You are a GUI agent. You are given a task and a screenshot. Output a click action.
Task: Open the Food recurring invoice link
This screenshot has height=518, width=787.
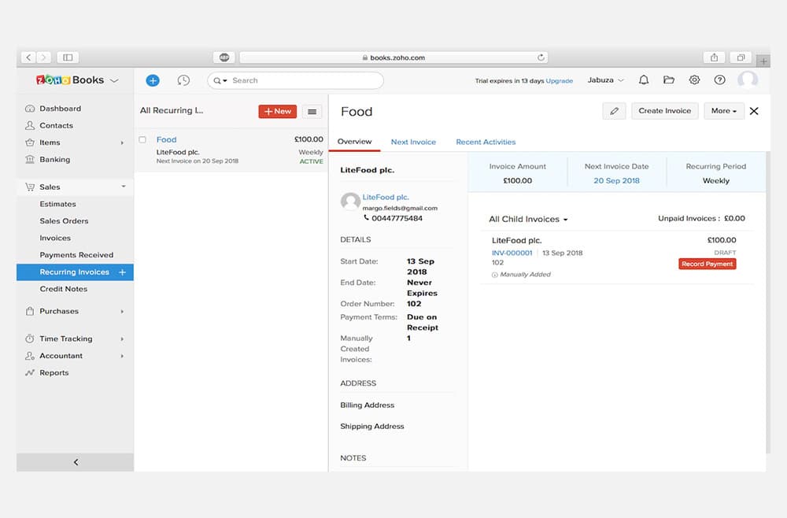pos(166,139)
